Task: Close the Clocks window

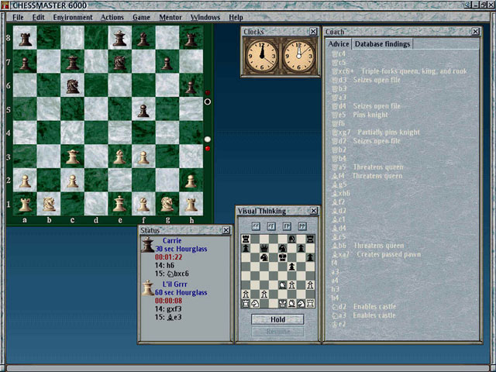Action: (313, 31)
